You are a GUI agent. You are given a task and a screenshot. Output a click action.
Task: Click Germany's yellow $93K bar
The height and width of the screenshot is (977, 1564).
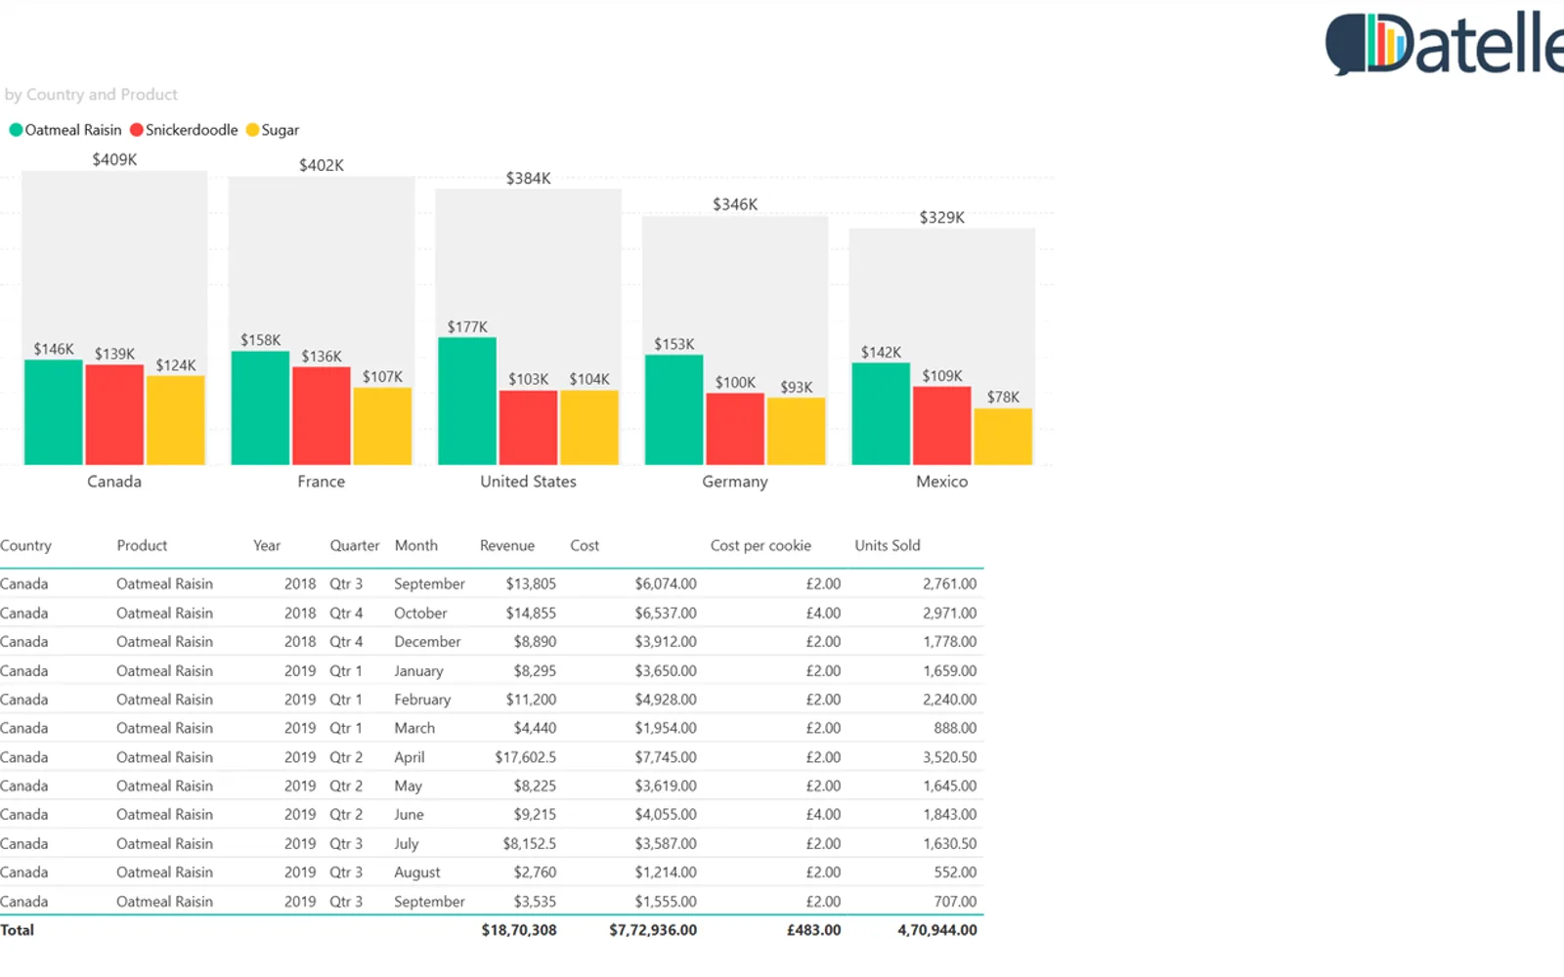[797, 431]
